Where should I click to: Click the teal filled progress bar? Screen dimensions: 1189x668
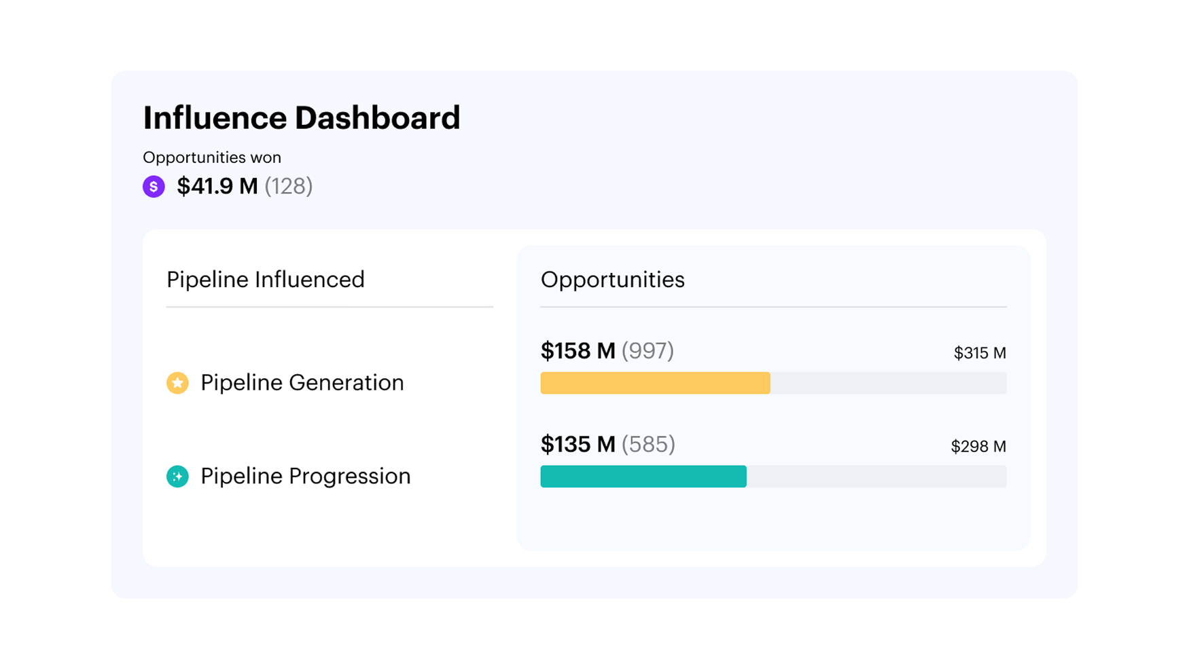643,477
